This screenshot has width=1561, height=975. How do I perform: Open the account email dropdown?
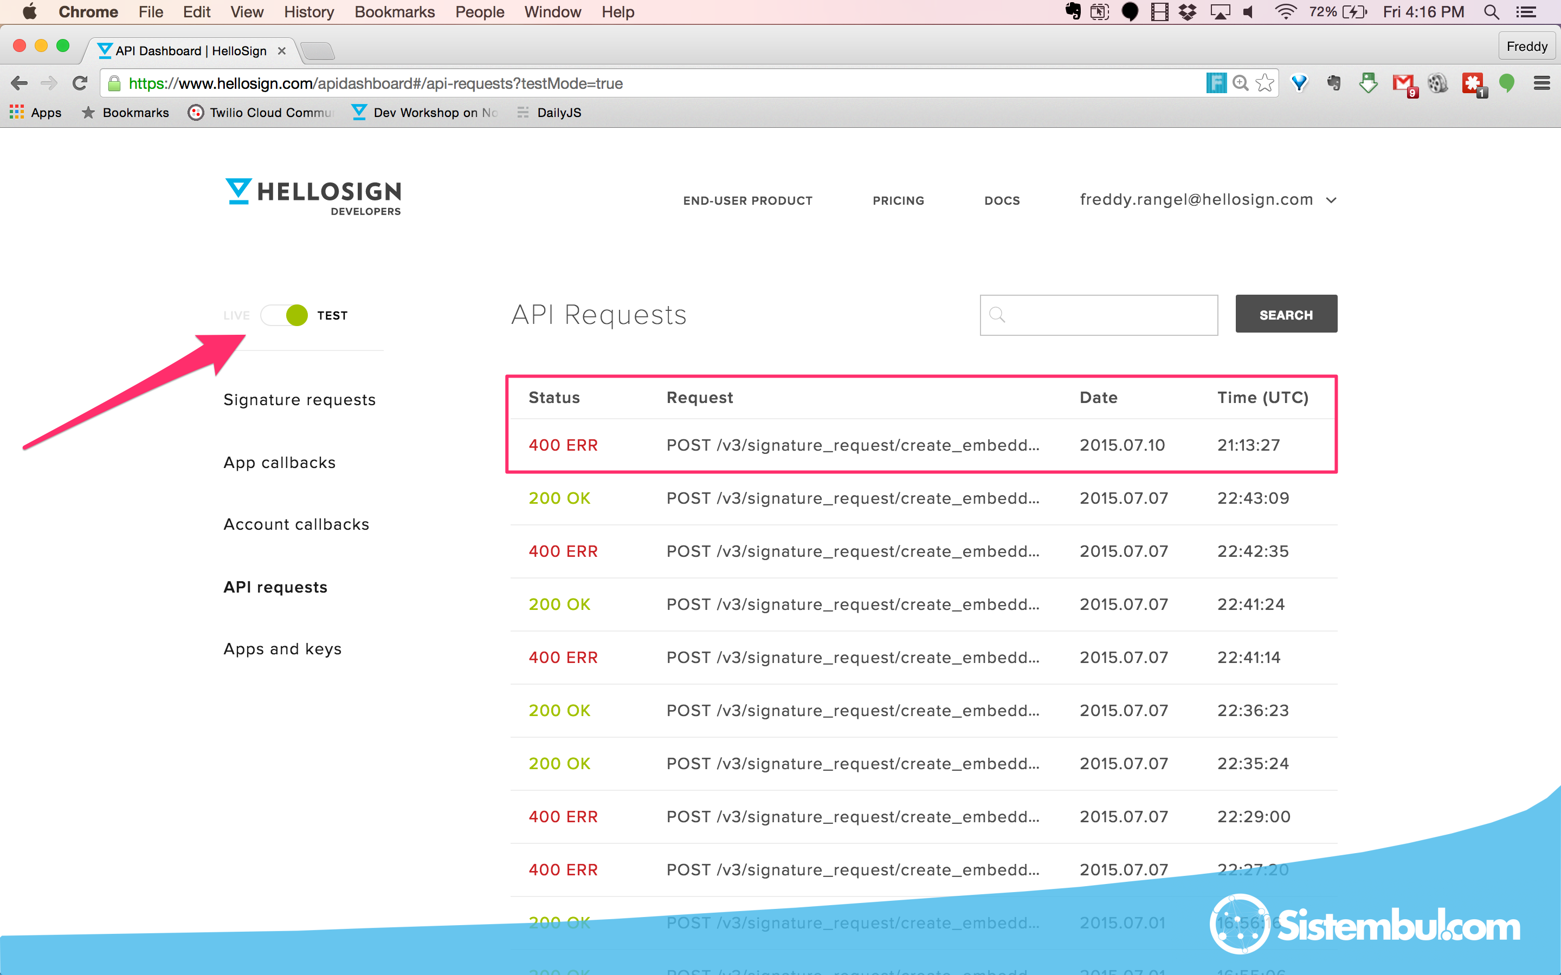pyautogui.click(x=1208, y=200)
